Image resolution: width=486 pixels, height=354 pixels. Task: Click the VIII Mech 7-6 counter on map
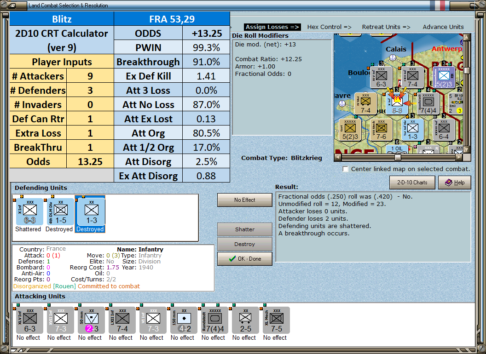point(381,130)
